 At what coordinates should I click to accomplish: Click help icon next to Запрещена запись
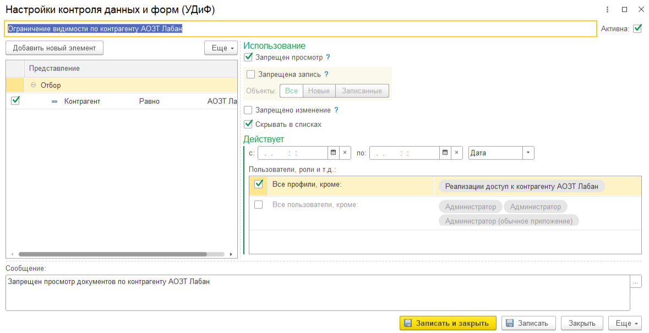[326, 75]
